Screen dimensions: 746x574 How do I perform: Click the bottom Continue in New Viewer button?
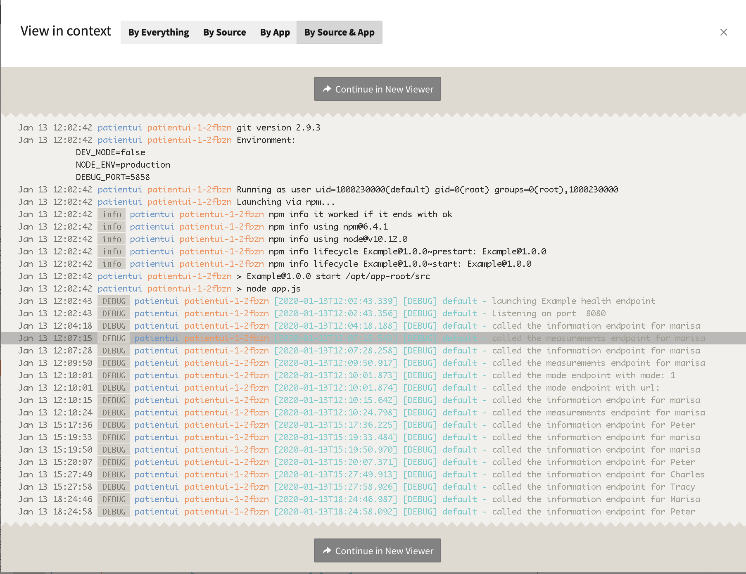point(377,550)
